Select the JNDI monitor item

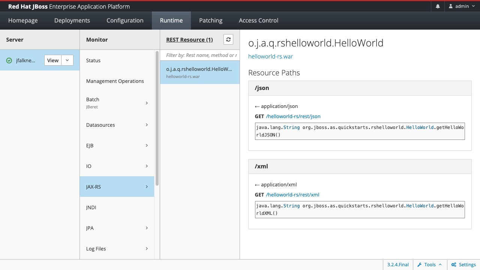(x=91, y=207)
